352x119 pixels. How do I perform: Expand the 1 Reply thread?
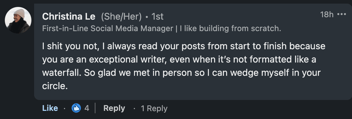154,108
